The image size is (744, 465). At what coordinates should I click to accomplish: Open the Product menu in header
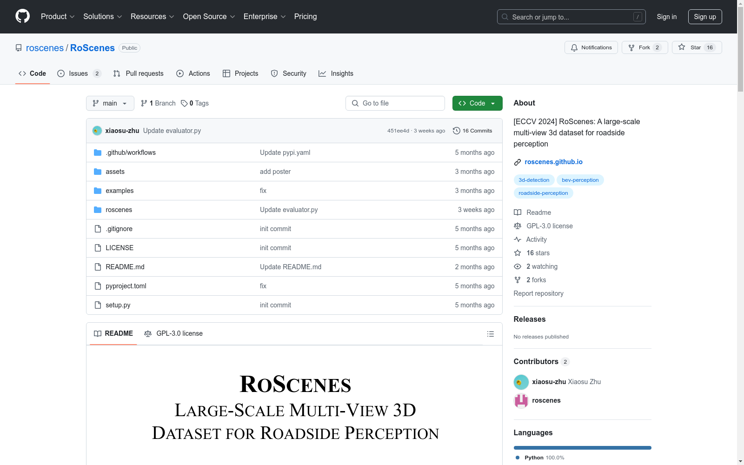point(57,17)
